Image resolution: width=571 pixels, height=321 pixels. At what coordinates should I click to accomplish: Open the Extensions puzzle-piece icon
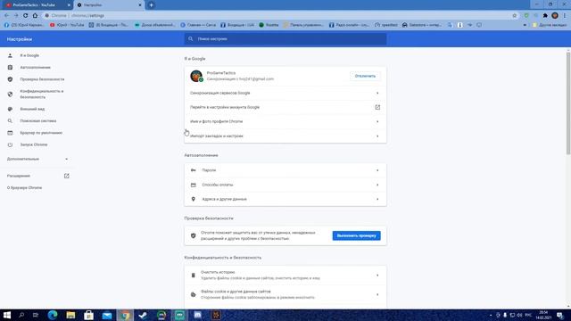545,16
